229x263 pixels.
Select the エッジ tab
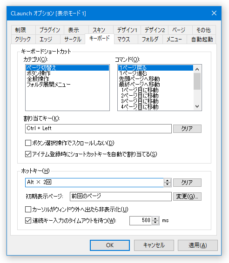tap(48, 39)
